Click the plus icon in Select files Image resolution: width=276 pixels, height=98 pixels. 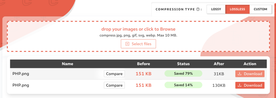coord(127,44)
